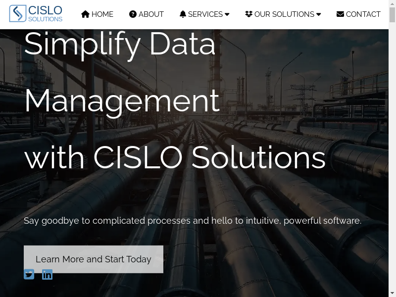This screenshot has width=396, height=297.
Task: Open the LinkedIn social icon
Action: click(47, 274)
